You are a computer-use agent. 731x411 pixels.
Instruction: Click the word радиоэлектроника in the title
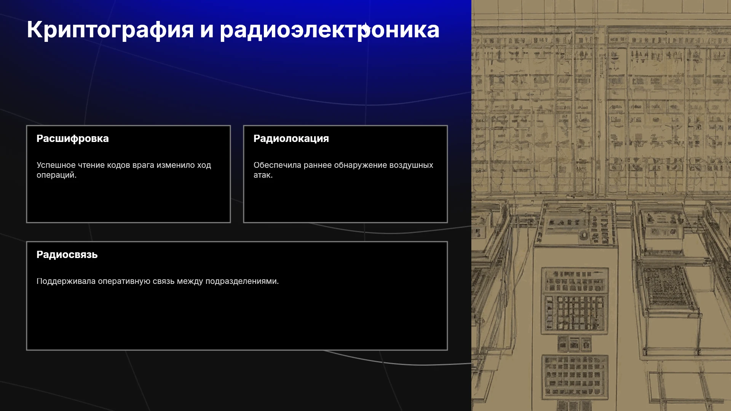pyautogui.click(x=330, y=30)
